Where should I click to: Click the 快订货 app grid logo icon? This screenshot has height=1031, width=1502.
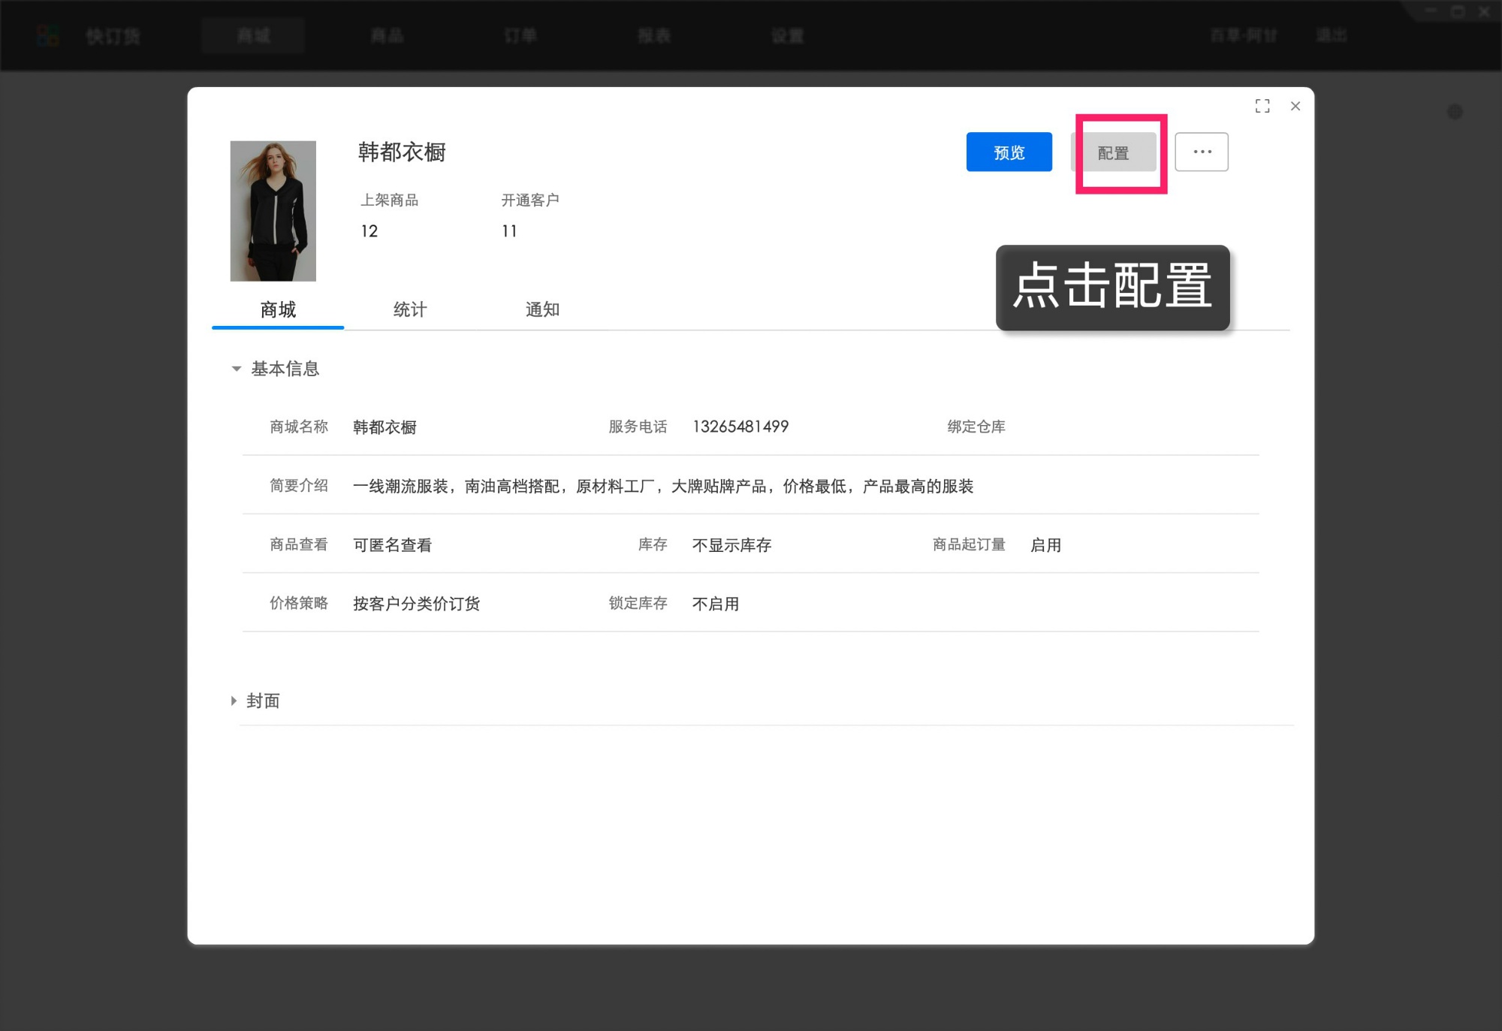[48, 35]
